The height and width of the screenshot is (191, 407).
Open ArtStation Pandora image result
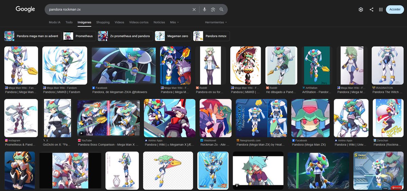pos(317,65)
